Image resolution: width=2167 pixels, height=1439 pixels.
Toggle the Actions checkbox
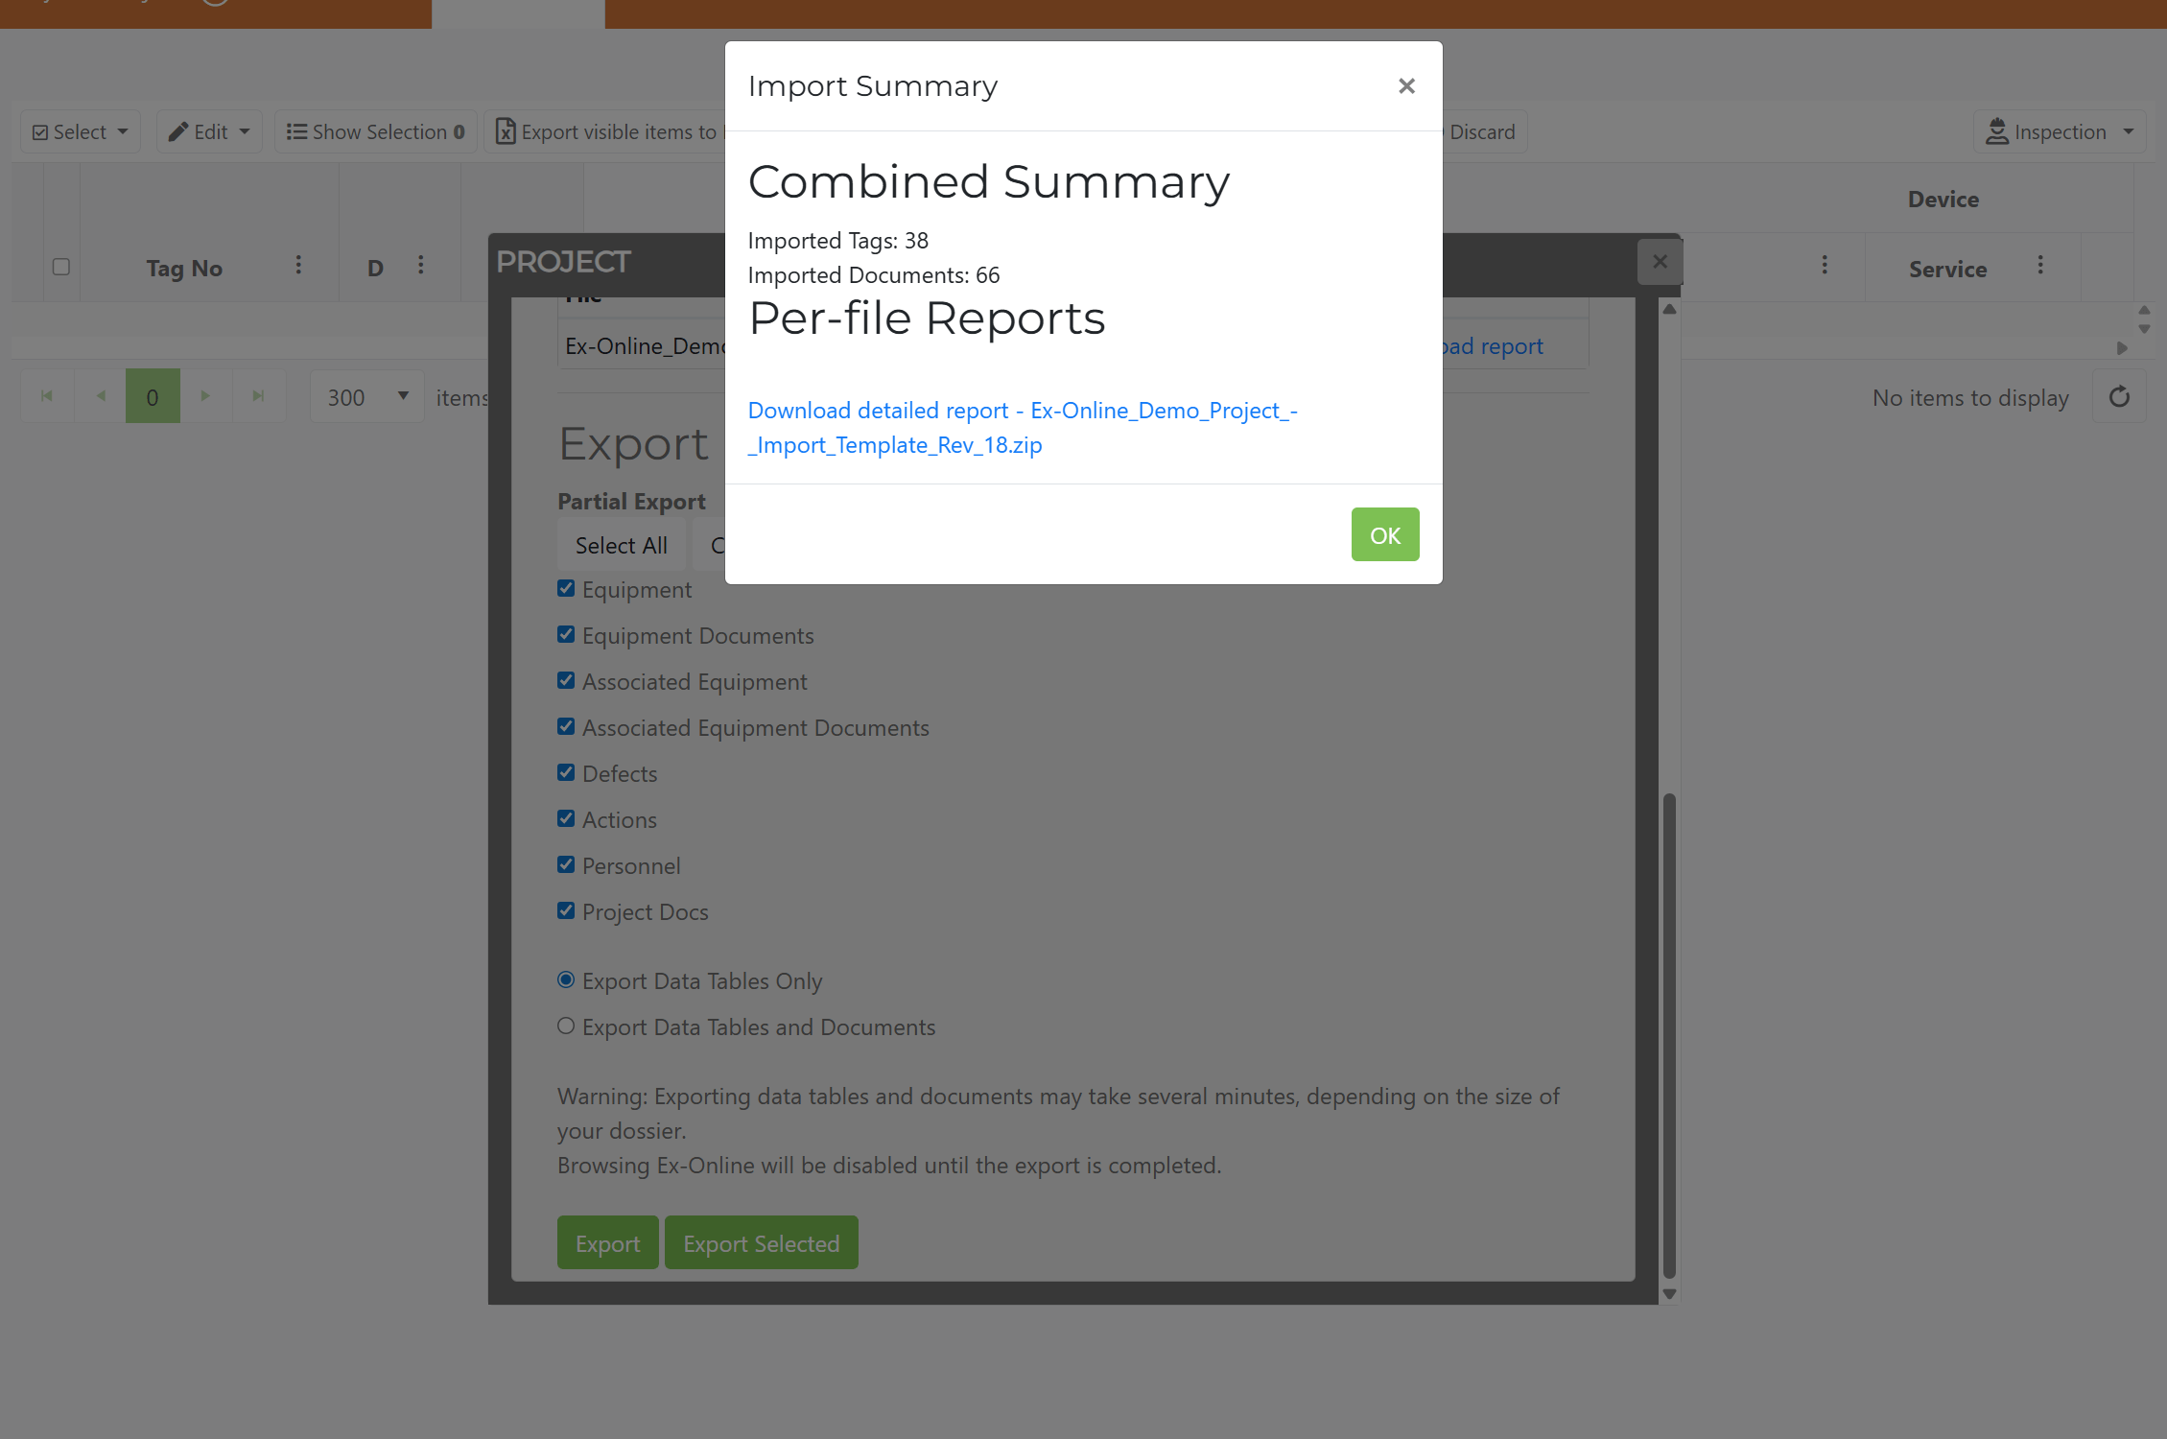click(x=566, y=818)
